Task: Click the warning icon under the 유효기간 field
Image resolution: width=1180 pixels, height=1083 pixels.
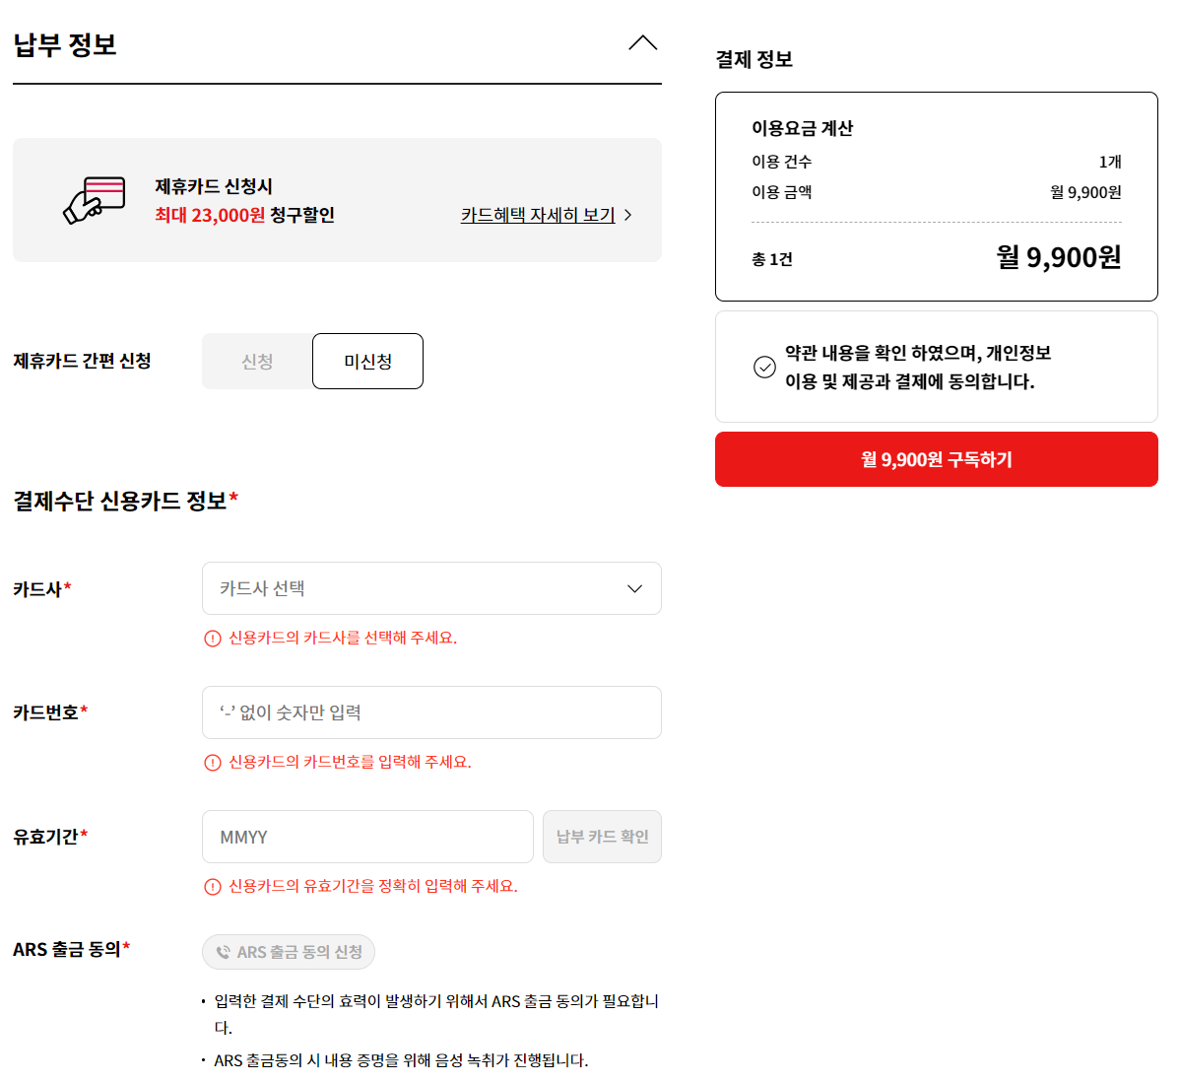Action: 211,887
